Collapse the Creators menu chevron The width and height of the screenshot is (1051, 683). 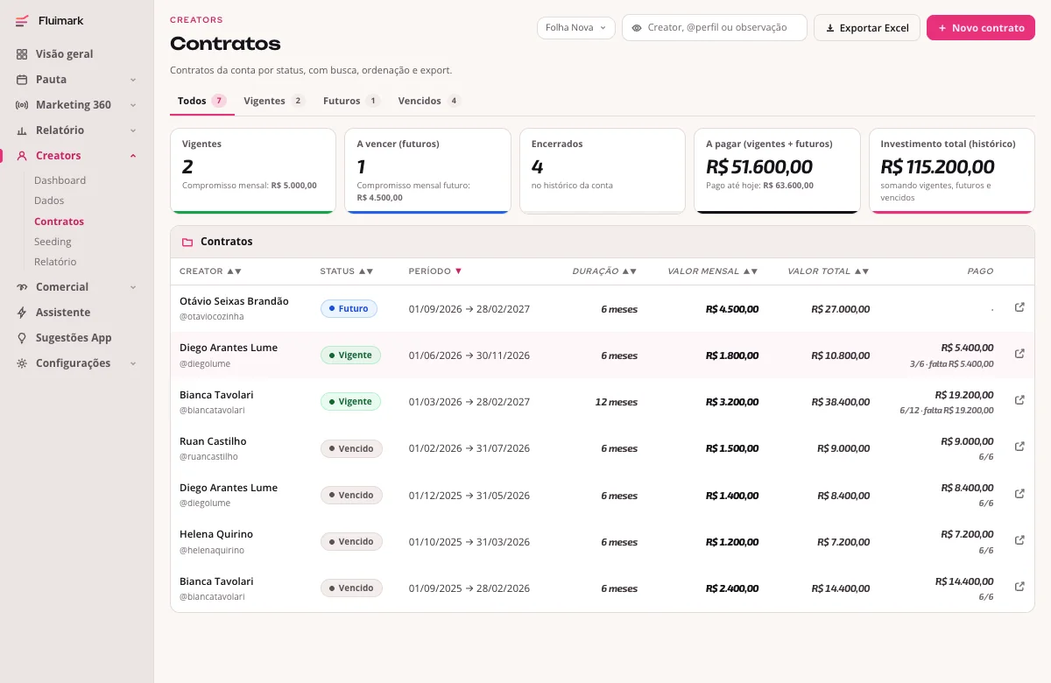pyautogui.click(x=133, y=156)
